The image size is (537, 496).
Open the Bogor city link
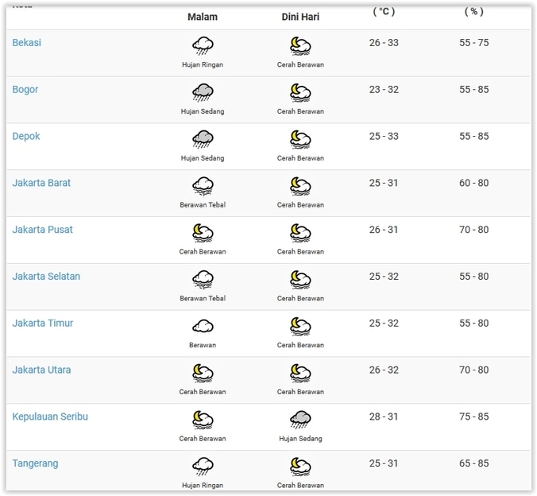point(25,90)
